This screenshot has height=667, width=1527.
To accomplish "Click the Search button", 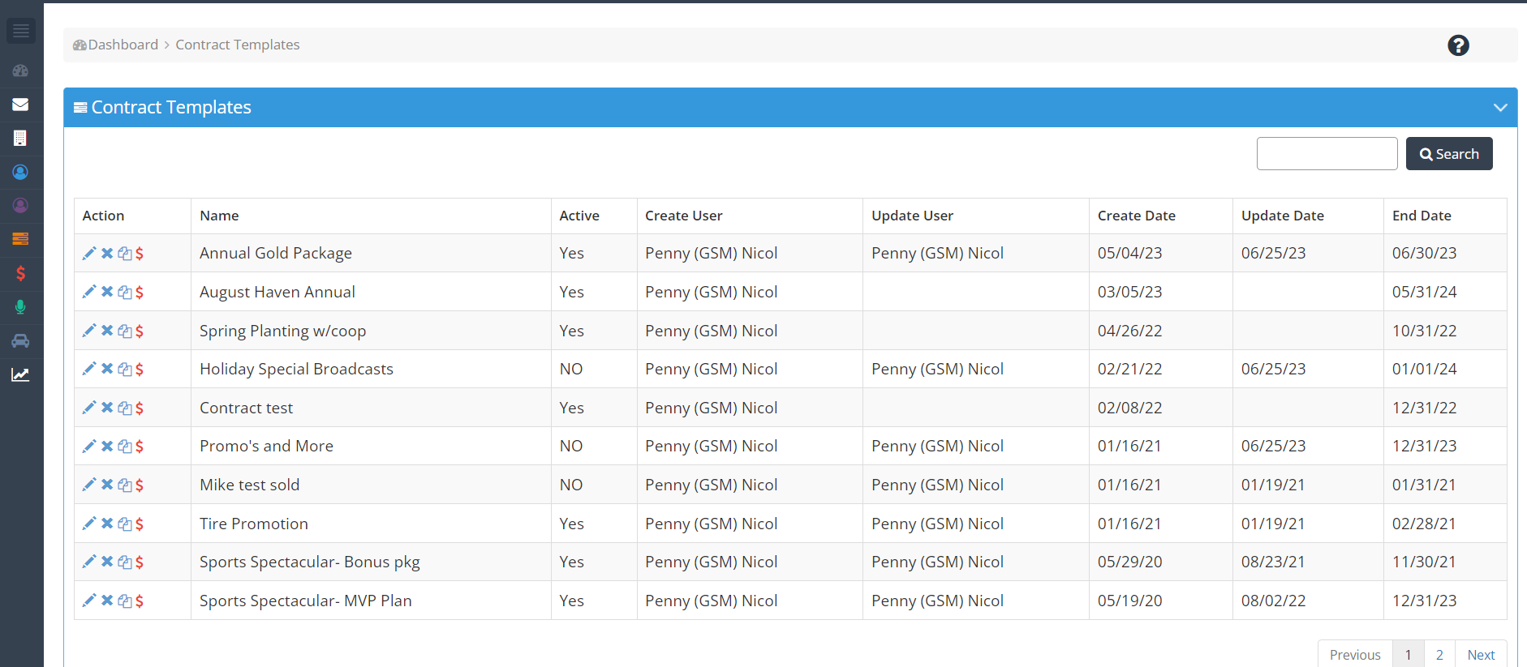I will tap(1449, 154).
